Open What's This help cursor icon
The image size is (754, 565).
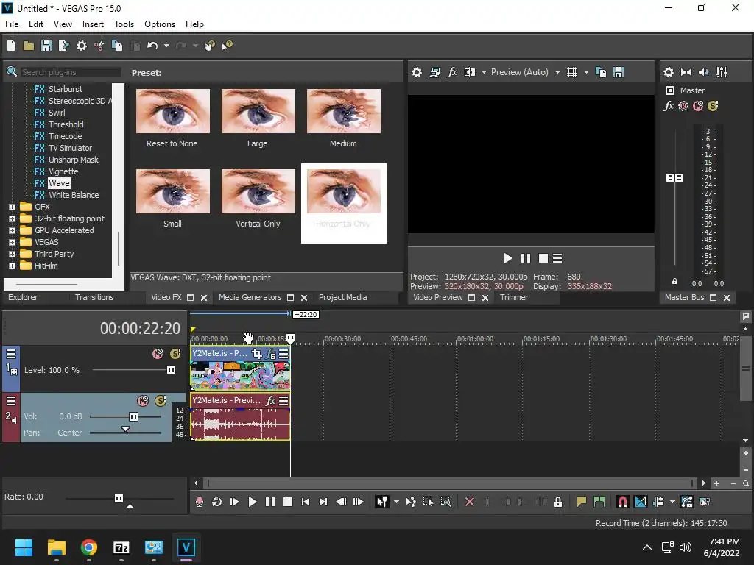tap(227, 46)
